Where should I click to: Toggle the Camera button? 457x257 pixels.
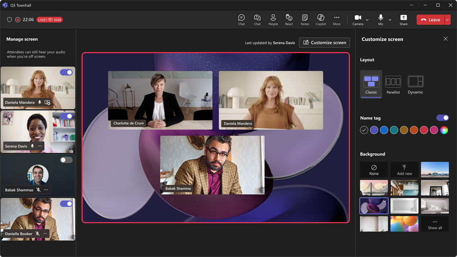coord(358,20)
